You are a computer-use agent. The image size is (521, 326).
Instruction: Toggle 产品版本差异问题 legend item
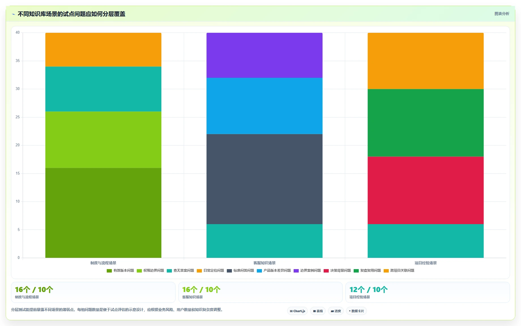click(274, 271)
